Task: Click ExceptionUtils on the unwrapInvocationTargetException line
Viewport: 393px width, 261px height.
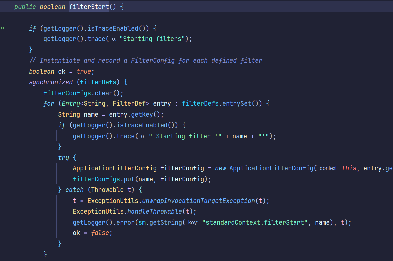Action: [113, 201]
